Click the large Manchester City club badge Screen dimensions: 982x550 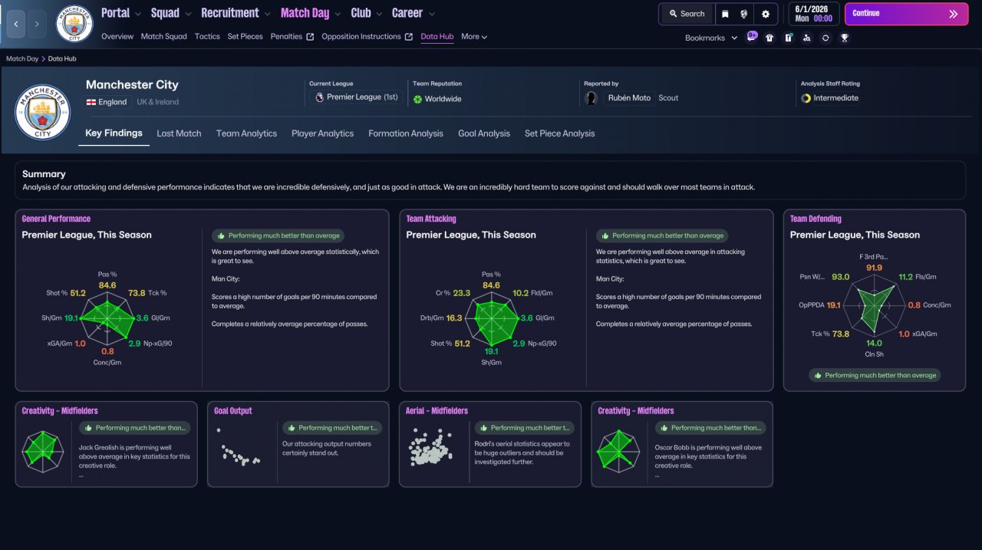click(43, 112)
